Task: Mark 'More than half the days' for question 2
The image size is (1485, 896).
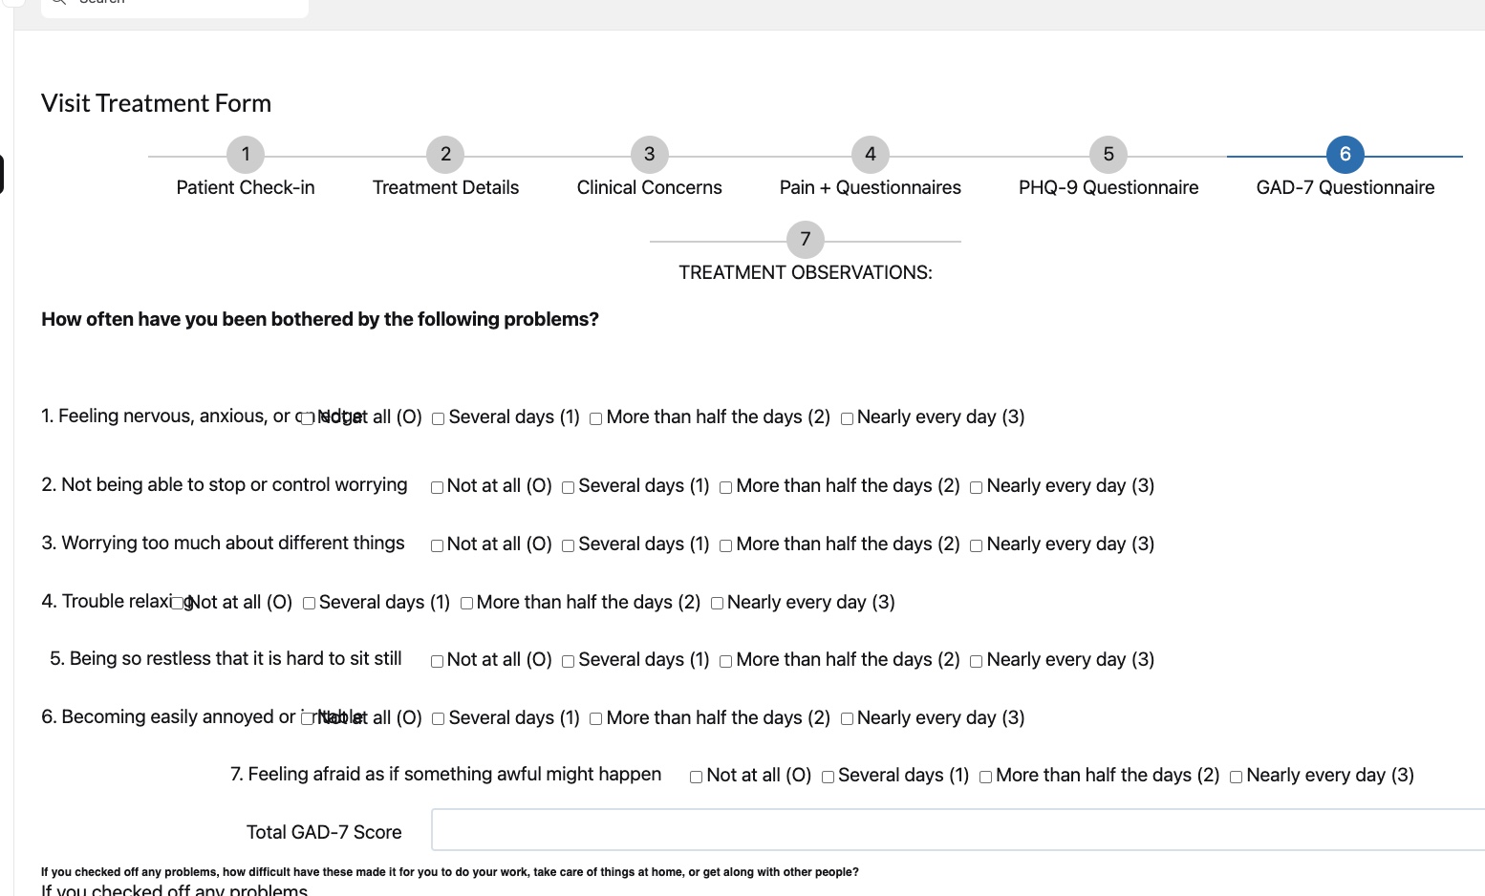Action: 726,488
